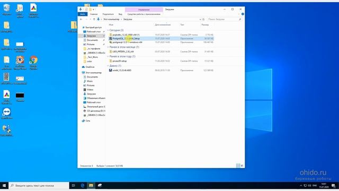Launch Microsoft Edge from taskbar
339x191 pixels.
click(x=83, y=186)
